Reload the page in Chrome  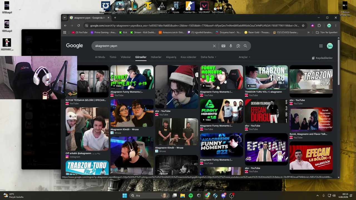click(x=79, y=26)
